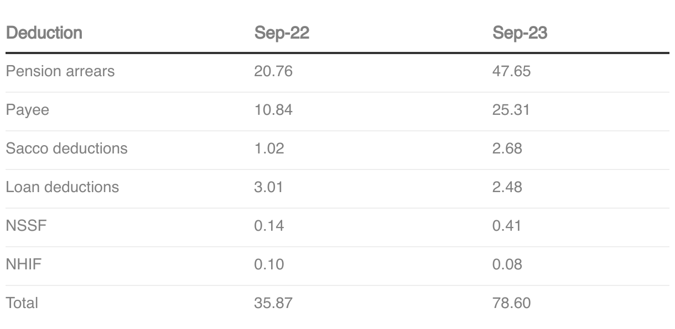The image size is (675, 329).
Task: Click the Deduction column header
Action: click(44, 33)
